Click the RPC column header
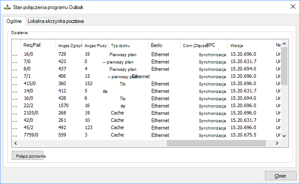 [x=216, y=45]
